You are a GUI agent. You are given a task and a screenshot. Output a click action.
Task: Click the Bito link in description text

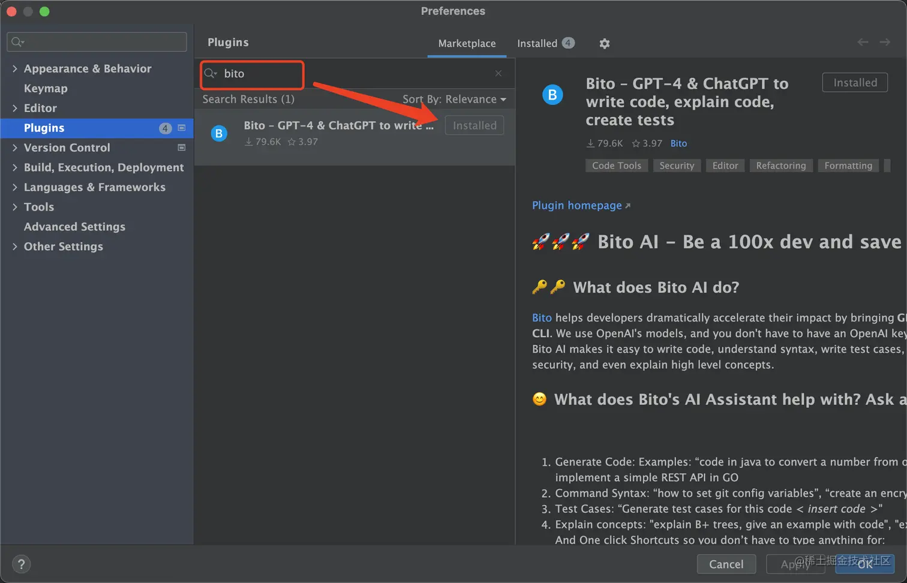point(542,318)
